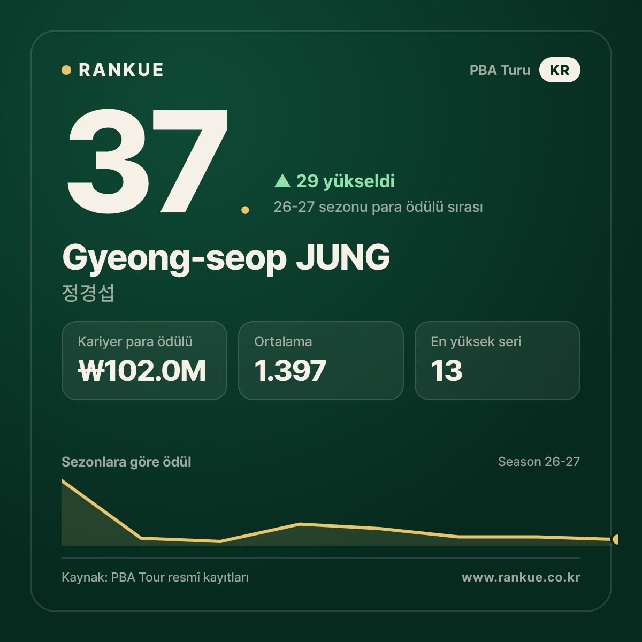Click the yellow dot beside RANKUE
Image resolution: width=642 pixels, height=642 pixels.
[x=66, y=70]
